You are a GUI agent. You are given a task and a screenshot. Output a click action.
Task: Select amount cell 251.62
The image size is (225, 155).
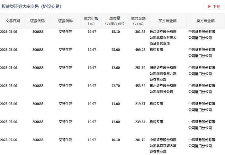tap(140, 68)
